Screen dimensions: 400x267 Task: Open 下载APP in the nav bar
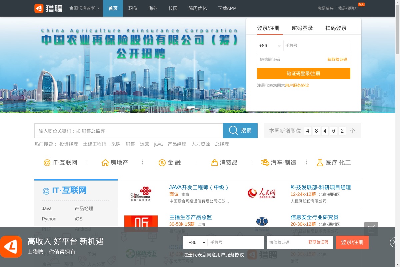[227, 8]
